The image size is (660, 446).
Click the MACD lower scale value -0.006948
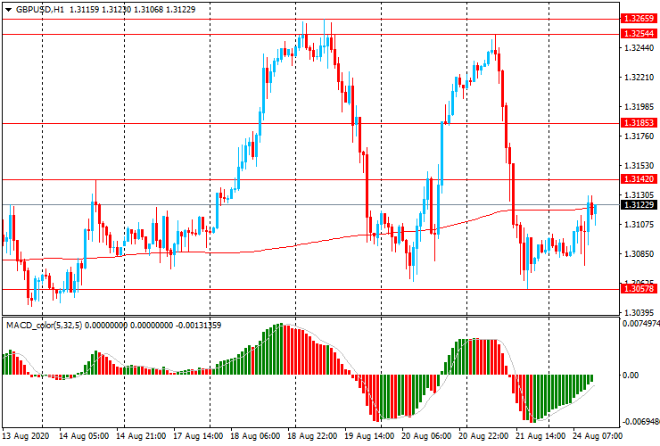click(640, 422)
